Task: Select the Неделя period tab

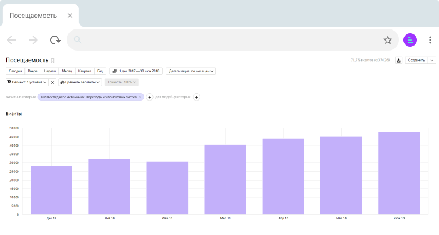Action: [50, 71]
